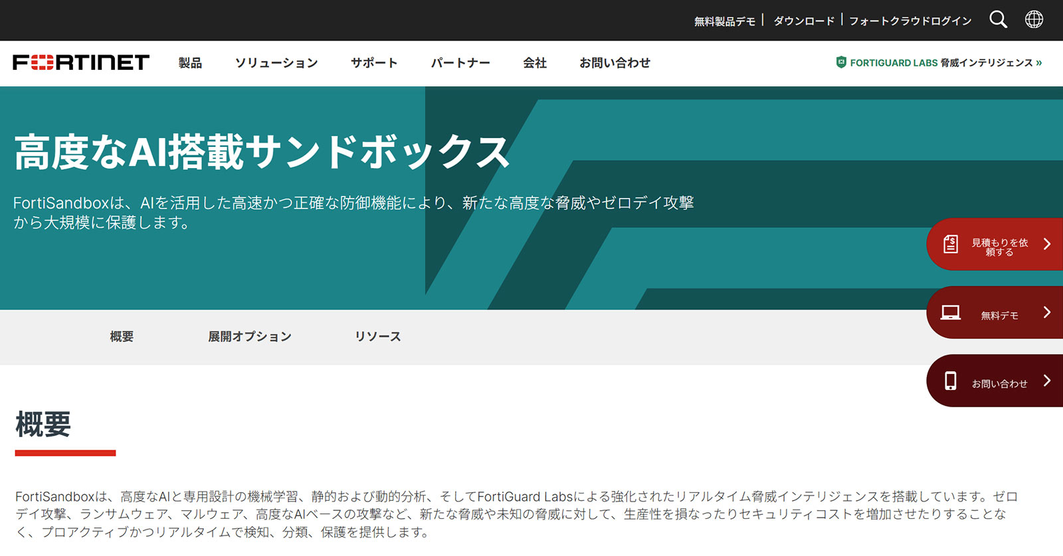
Task: Open the ソリューション menu
Action: (x=276, y=63)
